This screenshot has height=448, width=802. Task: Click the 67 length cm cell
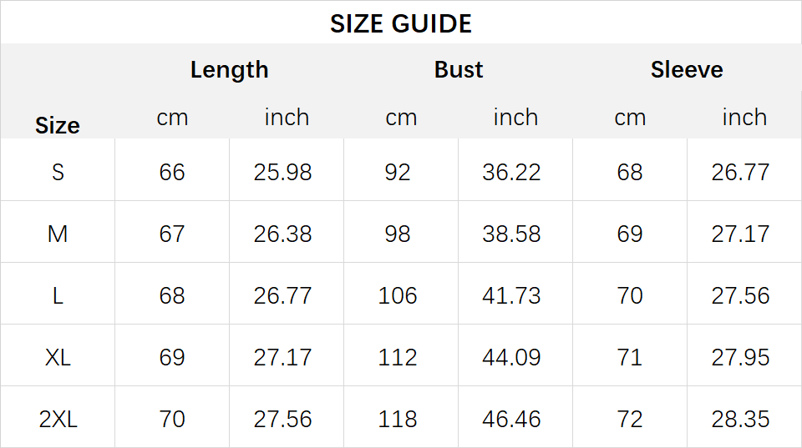pyautogui.click(x=172, y=234)
